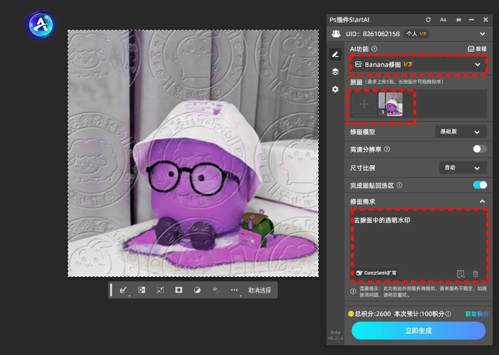Turn off the 完成图贴回选区 switch
499x355 pixels.
point(480,185)
